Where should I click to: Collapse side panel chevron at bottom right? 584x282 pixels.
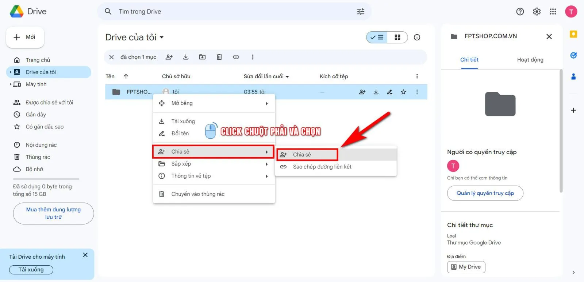(x=573, y=273)
